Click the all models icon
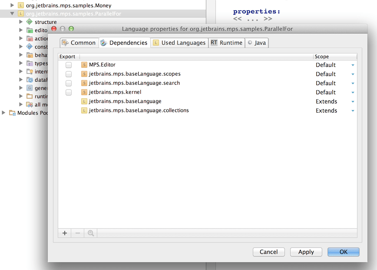The image size is (377, 270). click(x=30, y=105)
